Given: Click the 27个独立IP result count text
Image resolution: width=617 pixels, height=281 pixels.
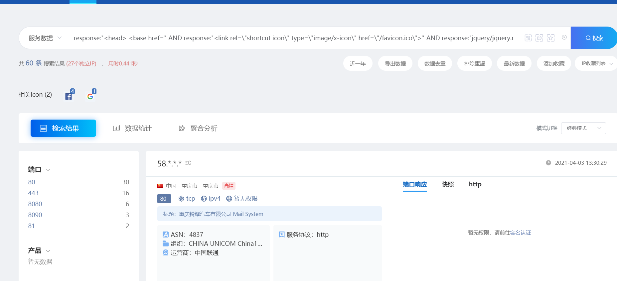Looking at the screenshot, I should point(81,63).
